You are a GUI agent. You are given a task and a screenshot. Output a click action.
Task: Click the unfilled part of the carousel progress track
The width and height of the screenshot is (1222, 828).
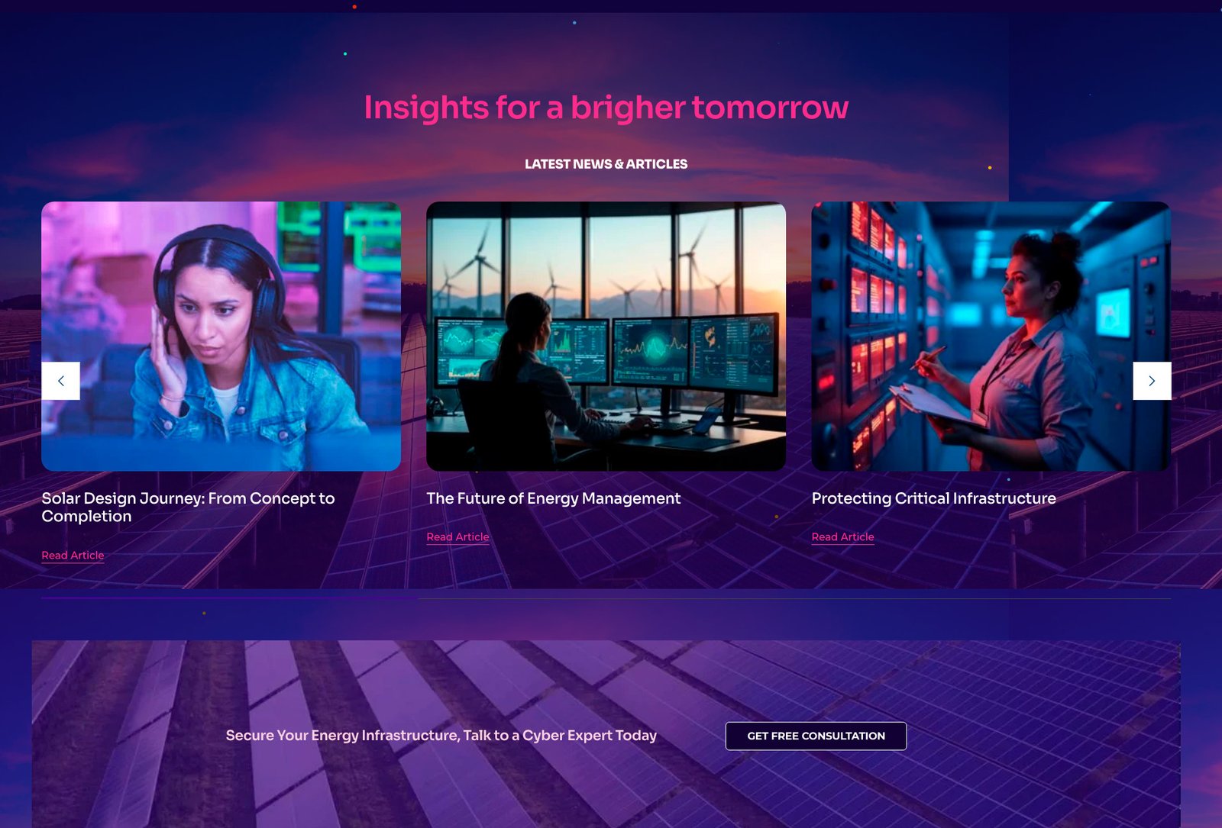tap(794, 599)
